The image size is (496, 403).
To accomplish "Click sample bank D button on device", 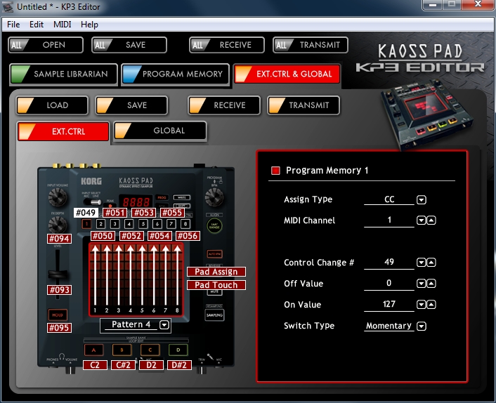I will (178, 350).
